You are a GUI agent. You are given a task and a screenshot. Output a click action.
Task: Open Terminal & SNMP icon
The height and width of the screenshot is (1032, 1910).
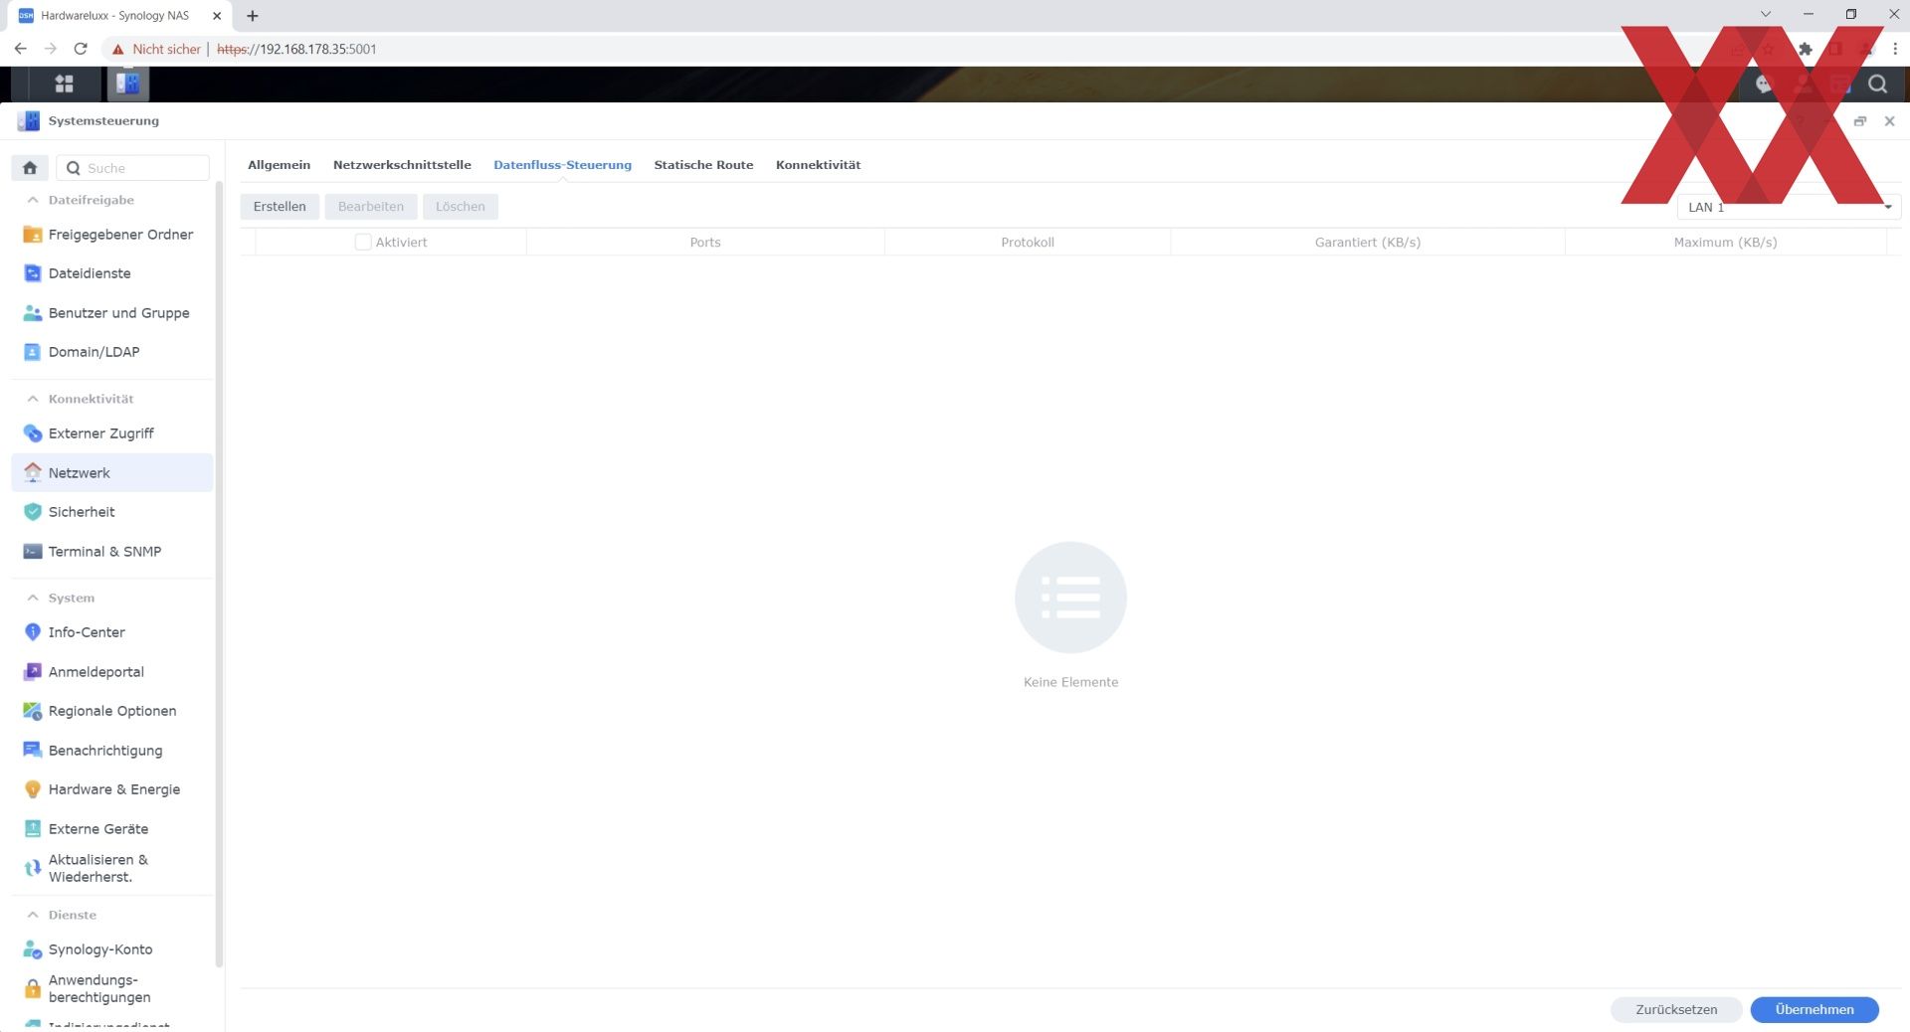[33, 552]
